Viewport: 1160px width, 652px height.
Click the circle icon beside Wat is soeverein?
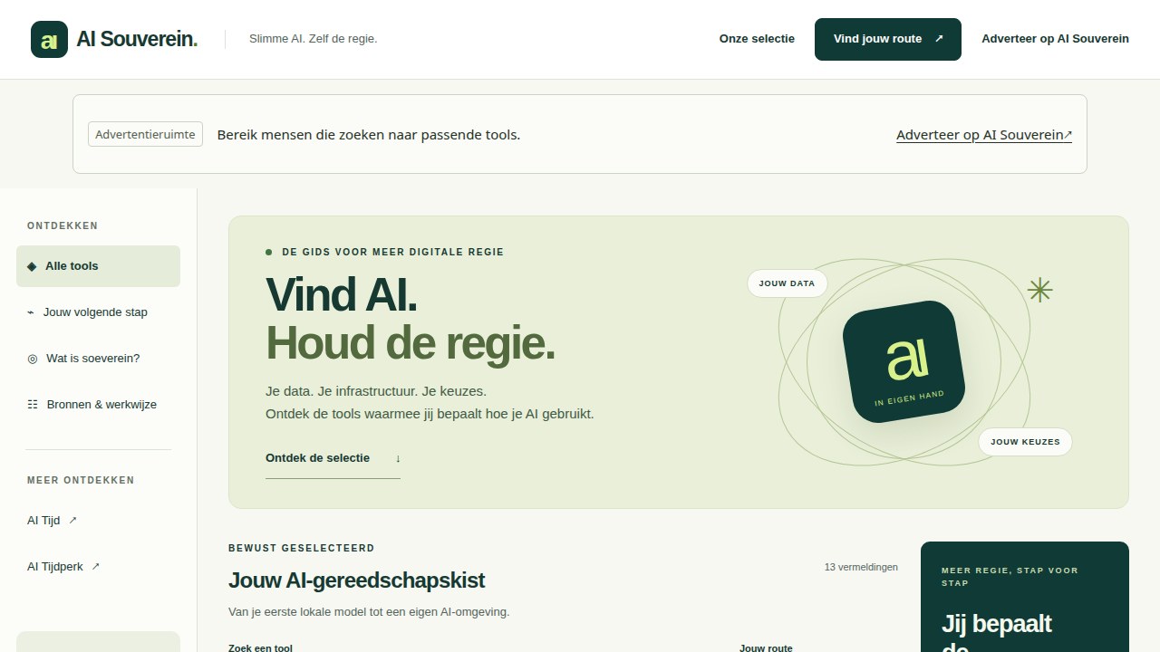pyautogui.click(x=33, y=359)
